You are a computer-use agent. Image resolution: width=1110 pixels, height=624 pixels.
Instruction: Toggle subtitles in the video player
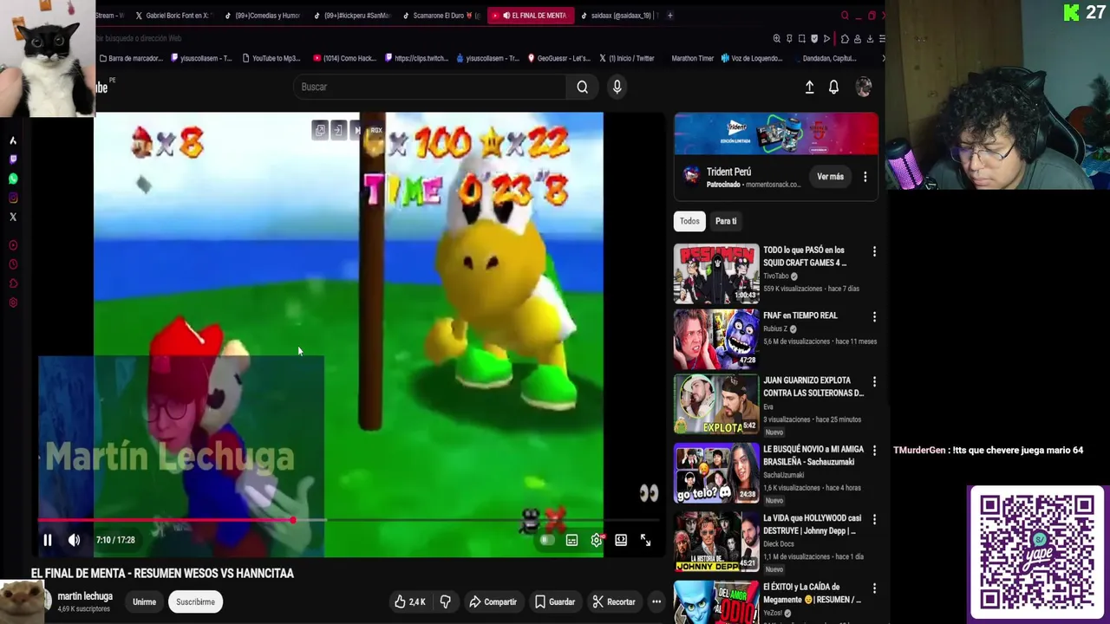tap(571, 540)
